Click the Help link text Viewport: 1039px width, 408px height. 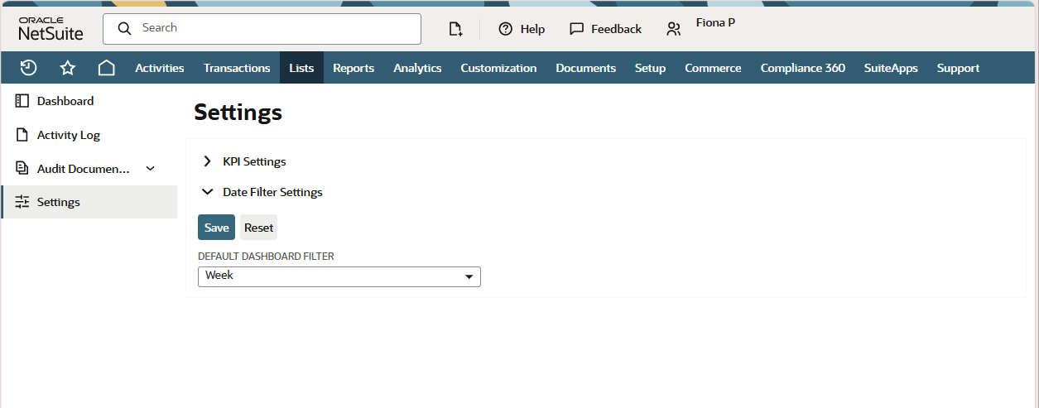pos(532,29)
